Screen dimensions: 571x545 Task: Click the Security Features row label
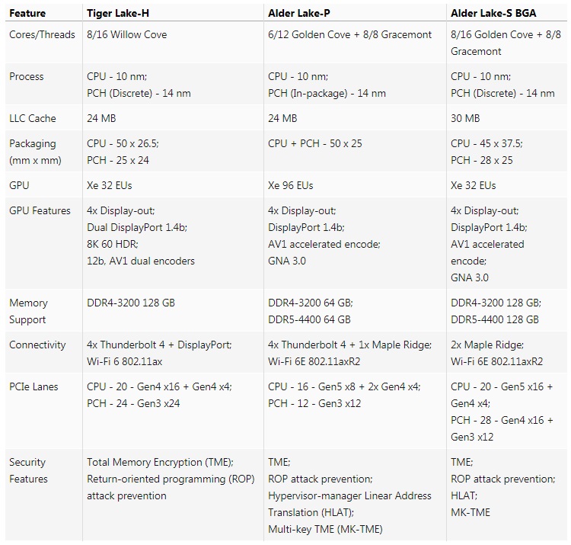tap(28, 470)
